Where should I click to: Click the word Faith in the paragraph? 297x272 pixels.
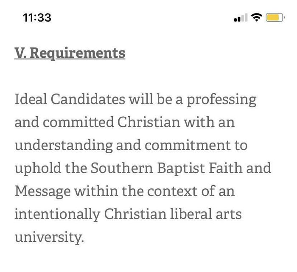click(x=225, y=168)
